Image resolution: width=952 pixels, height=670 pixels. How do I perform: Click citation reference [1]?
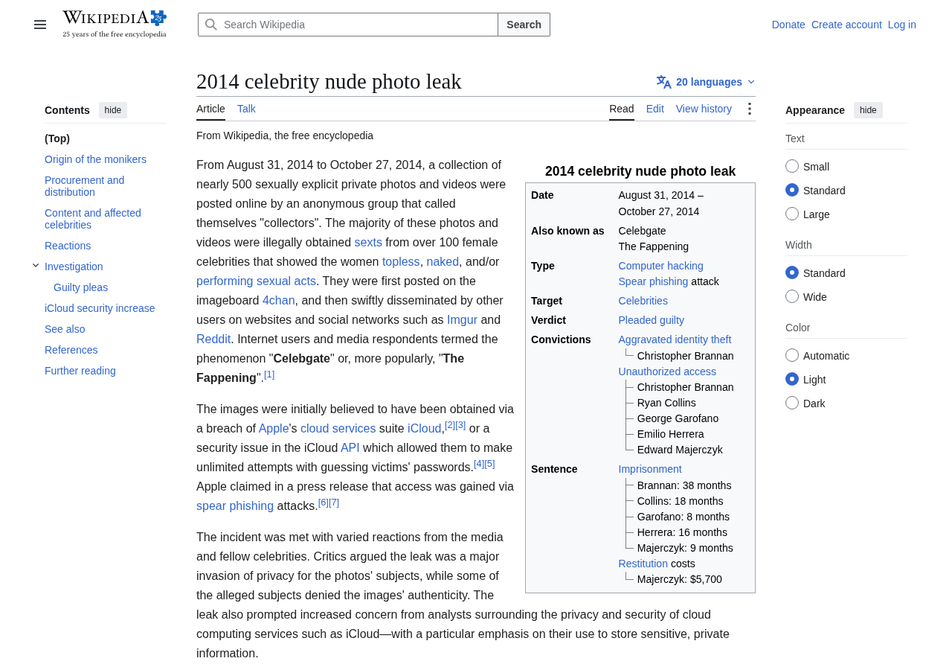tap(269, 374)
